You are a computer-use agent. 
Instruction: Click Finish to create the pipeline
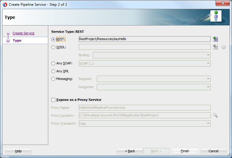pyautogui.click(x=185, y=151)
